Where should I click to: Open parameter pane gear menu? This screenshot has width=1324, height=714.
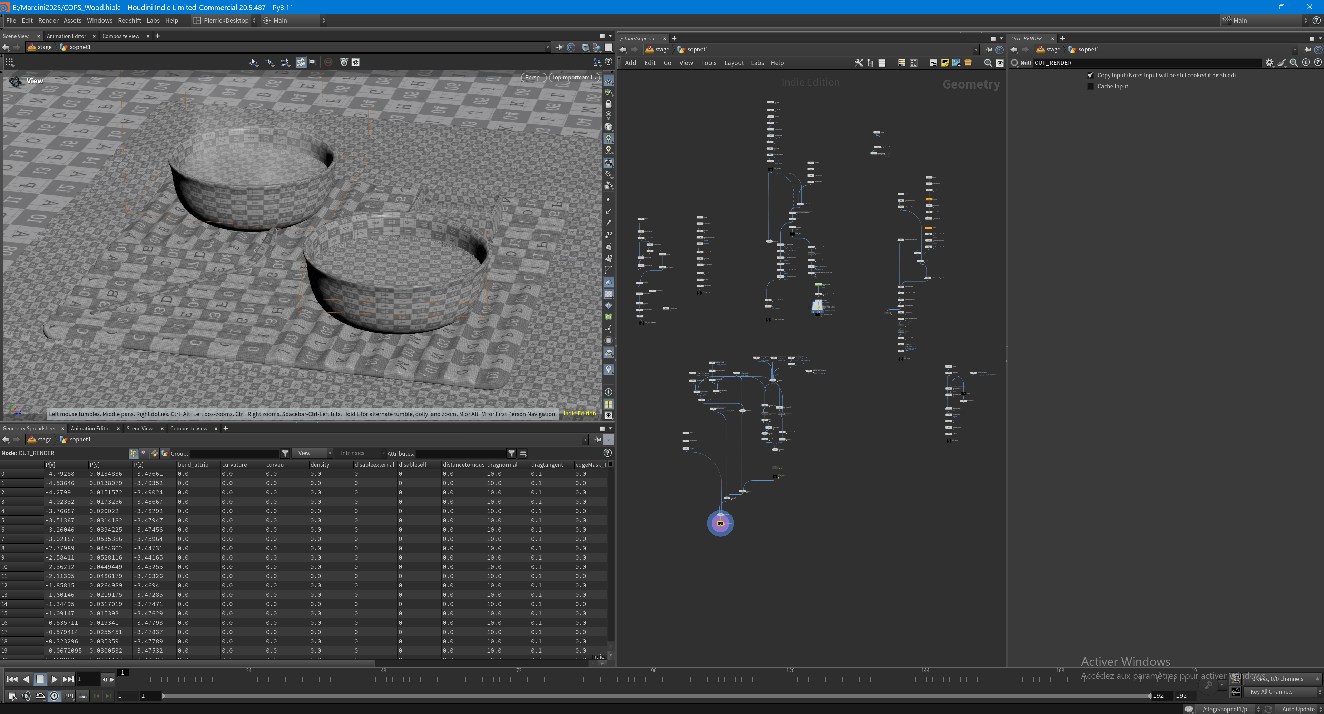click(x=1269, y=63)
